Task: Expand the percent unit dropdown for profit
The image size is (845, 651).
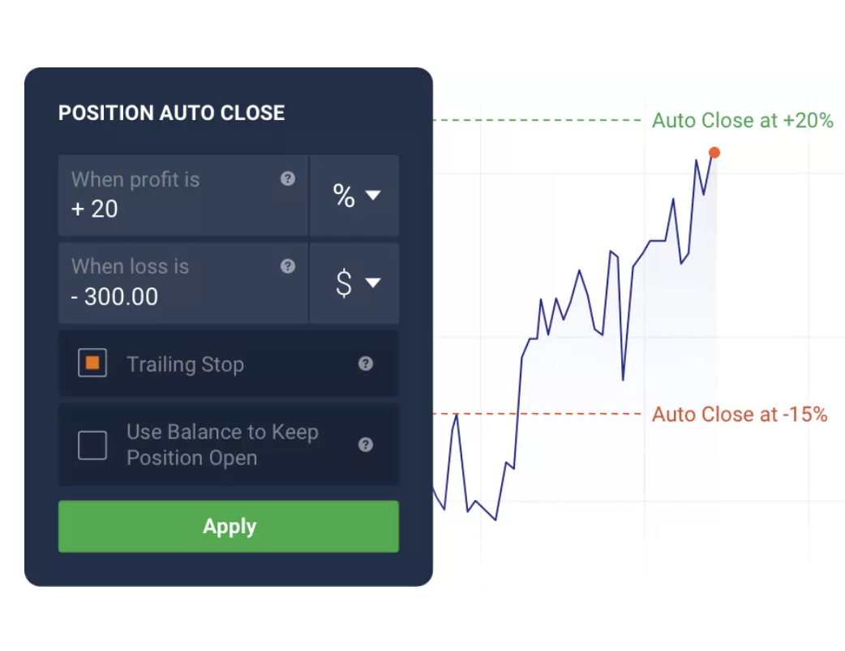Action: pyautogui.click(x=355, y=196)
